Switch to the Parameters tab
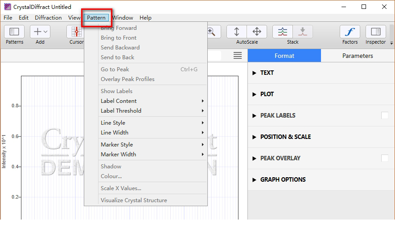 click(x=358, y=56)
